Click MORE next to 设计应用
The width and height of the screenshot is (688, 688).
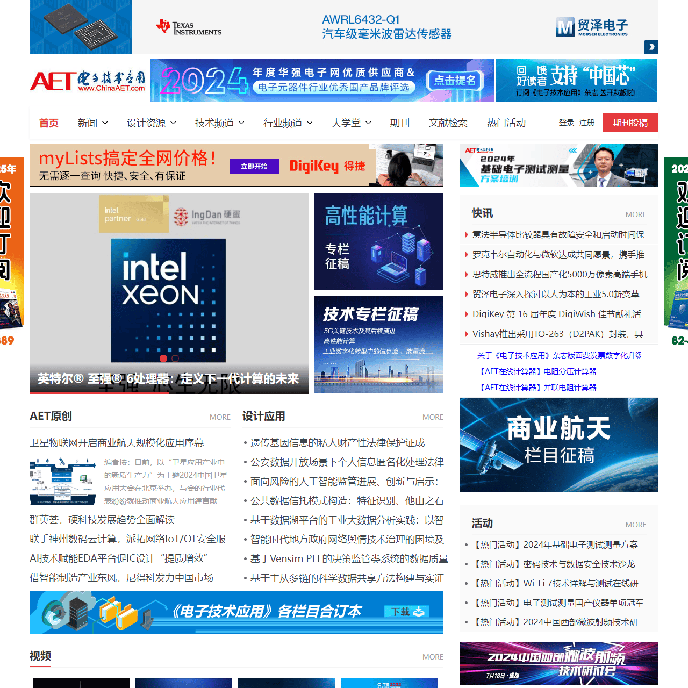pyautogui.click(x=433, y=417)
